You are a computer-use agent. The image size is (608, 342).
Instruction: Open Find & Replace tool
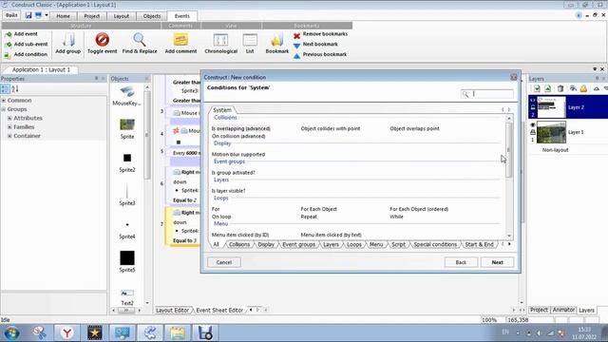pyautogui.click(x=140, y=43)
